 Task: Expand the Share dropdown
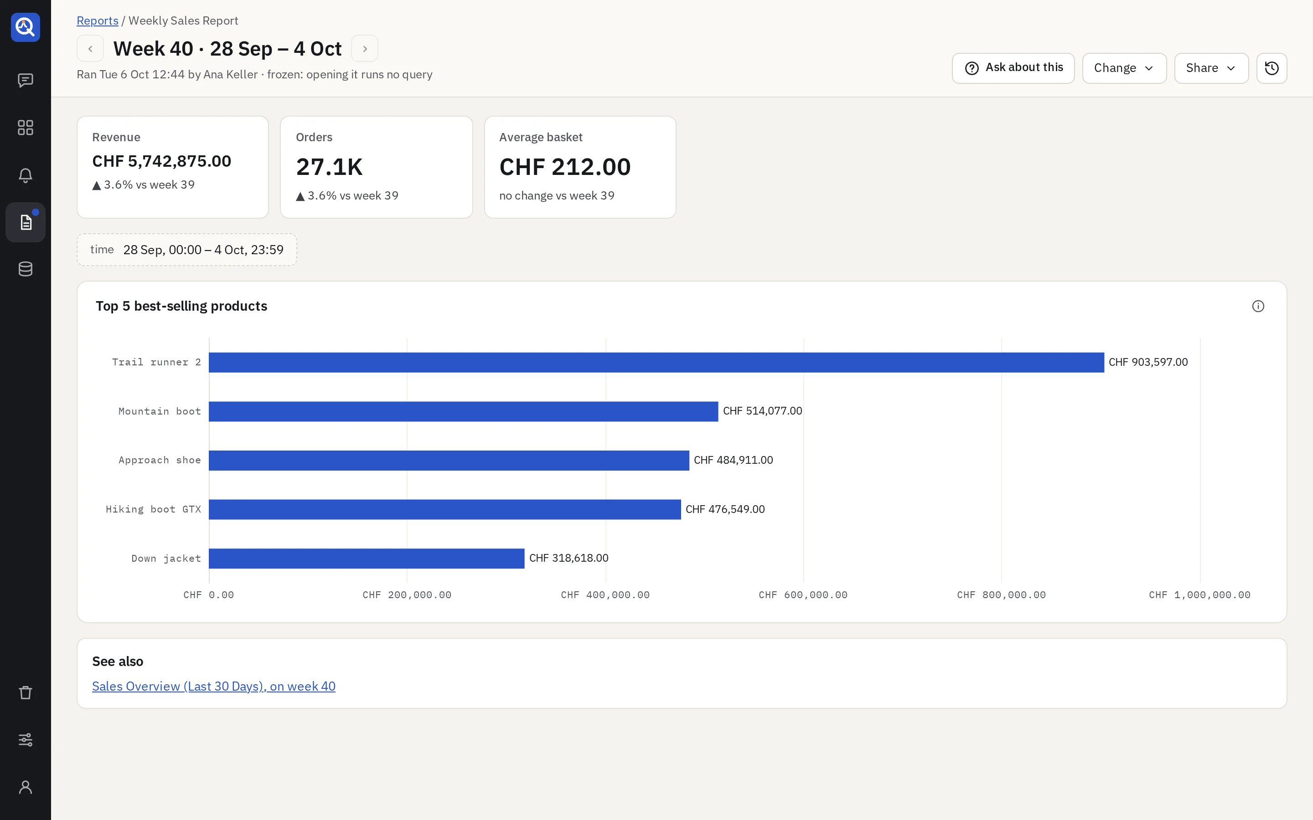point(1211,68)
